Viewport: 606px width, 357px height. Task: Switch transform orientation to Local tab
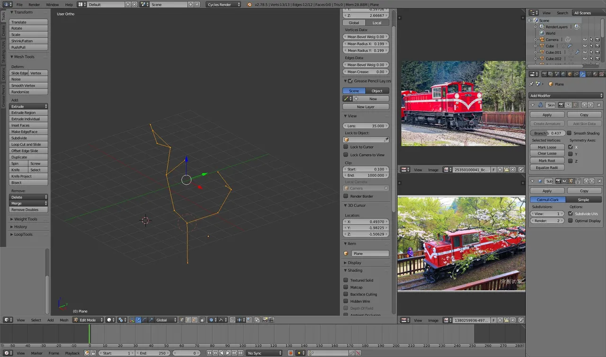coord(377,23)
